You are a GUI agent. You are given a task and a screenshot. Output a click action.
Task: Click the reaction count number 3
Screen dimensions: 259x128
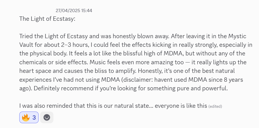coord(34,117)
